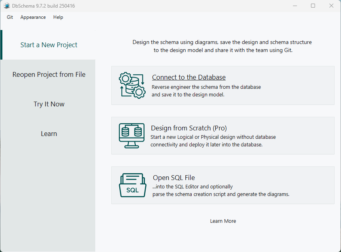Open the Git menu
Viewport: 341px width, 252px height.
pyautogui.click(x=10, y=17)
